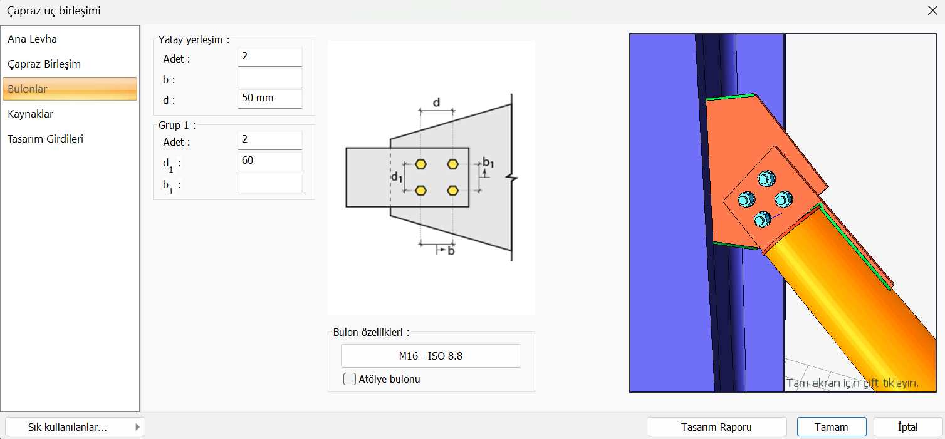The height and width of the screenshot is (439, 945).
Task: Click the empty b input field
Action: click(269, 78)
